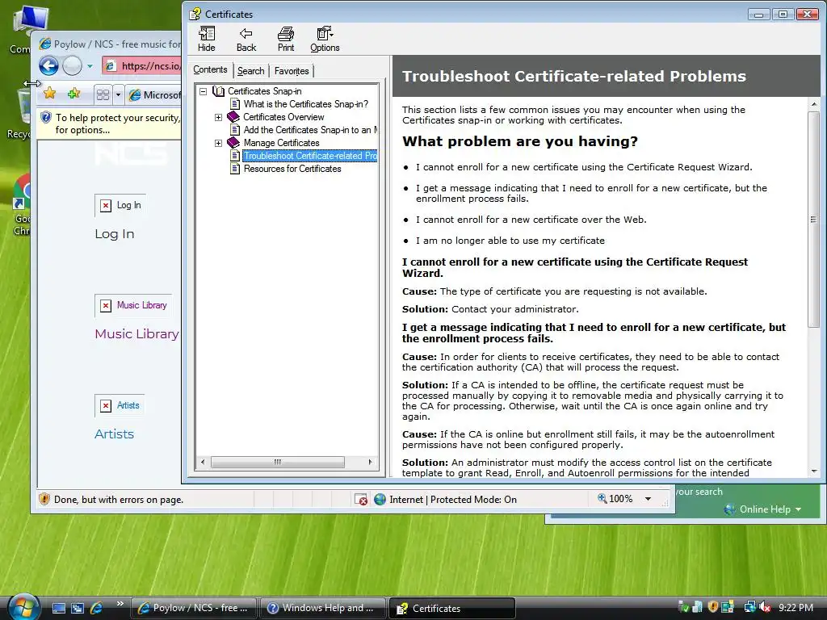Select 'Certificates Overview' in contents tree

click(x=283, y=117)
